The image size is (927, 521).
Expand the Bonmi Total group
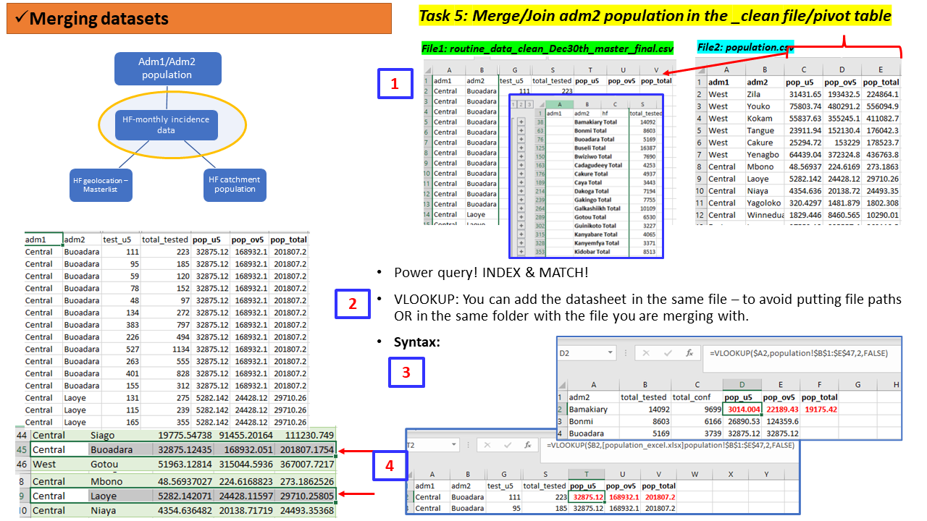point(521,130)
